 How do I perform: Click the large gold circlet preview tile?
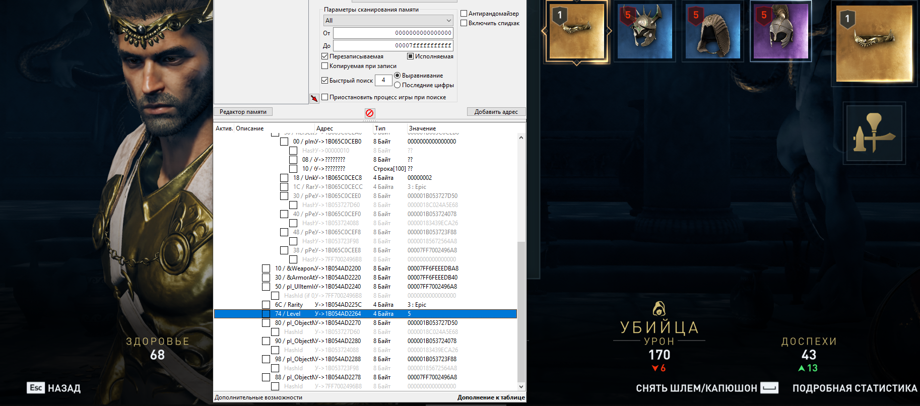coord(874,44)
